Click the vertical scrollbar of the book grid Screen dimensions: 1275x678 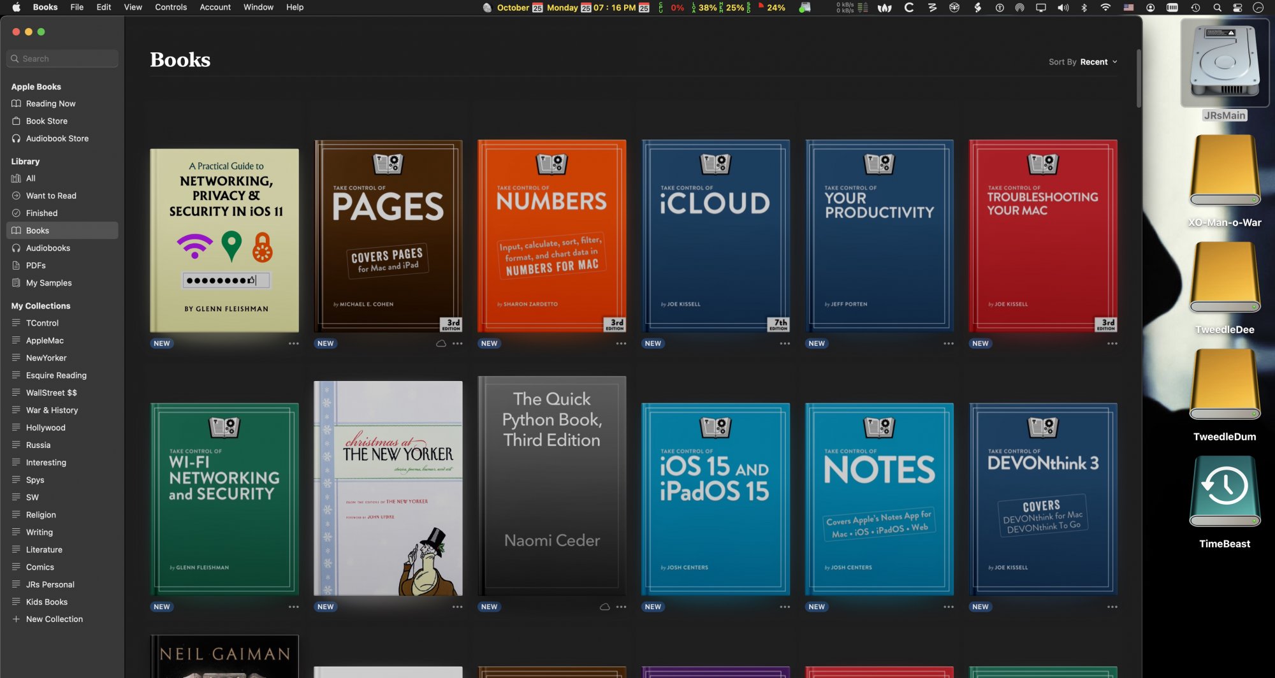point(1138,80)
